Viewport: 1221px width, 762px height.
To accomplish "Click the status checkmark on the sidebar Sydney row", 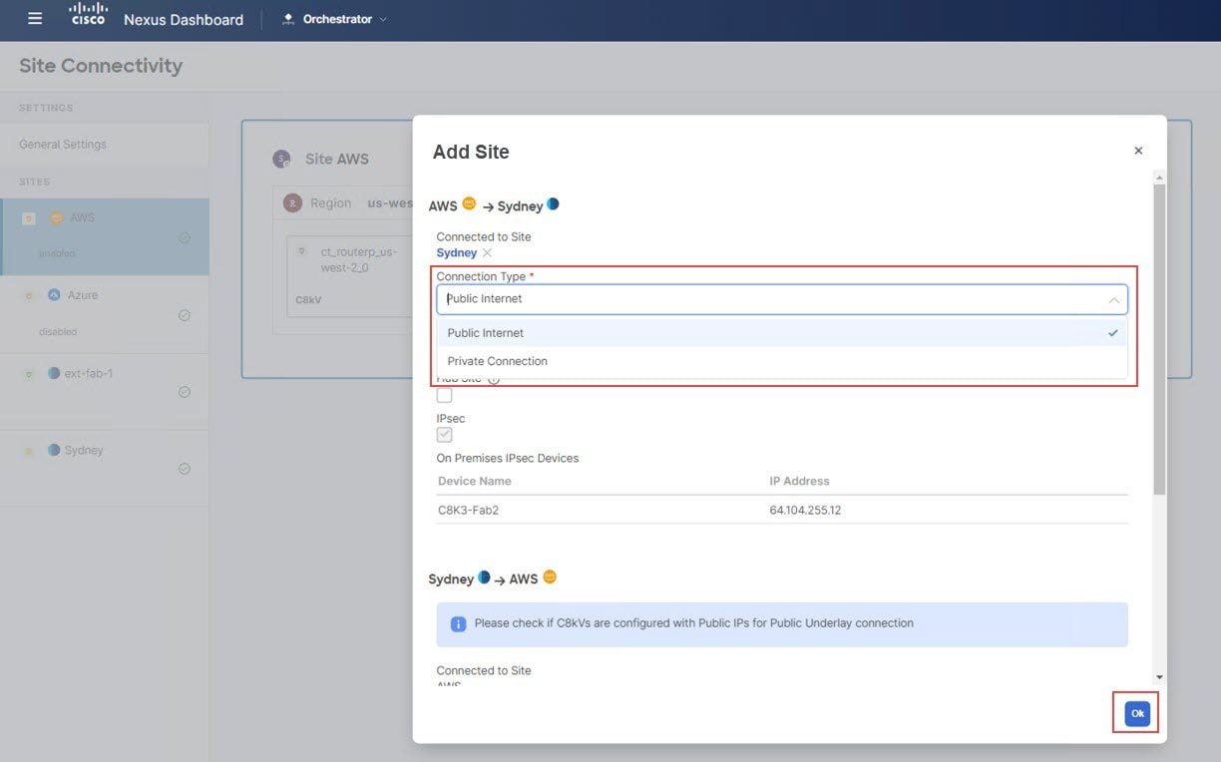I will point(185,469).
